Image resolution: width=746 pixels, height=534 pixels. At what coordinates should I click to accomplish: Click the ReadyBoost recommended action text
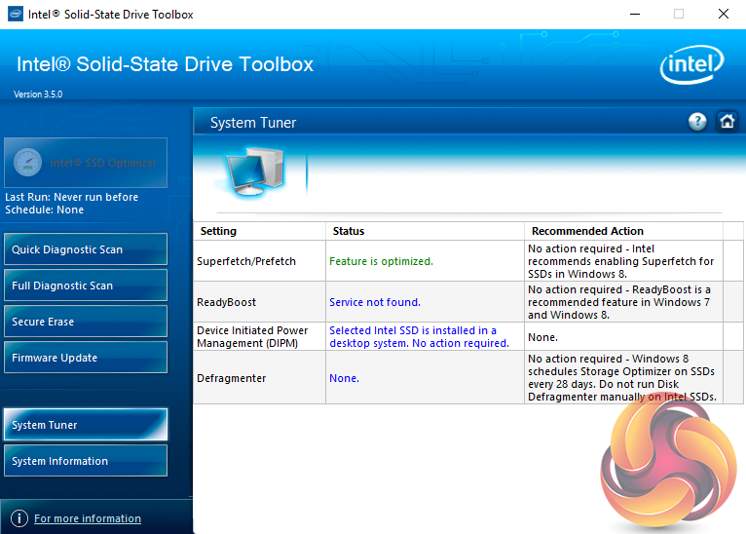point(619,302)
